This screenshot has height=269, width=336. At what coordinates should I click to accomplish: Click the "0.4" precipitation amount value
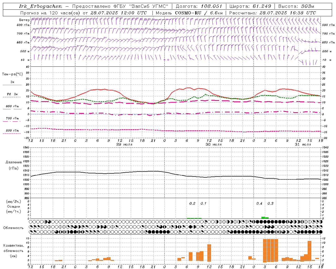click(x=259, y=203)
